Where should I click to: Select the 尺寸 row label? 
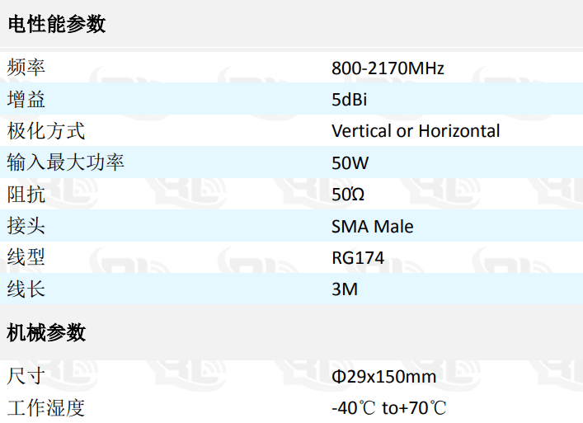(x=26, y=376)
